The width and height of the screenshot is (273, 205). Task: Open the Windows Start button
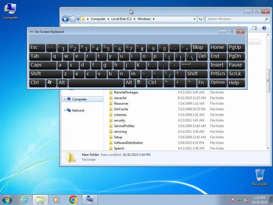(x=7, y=200)
